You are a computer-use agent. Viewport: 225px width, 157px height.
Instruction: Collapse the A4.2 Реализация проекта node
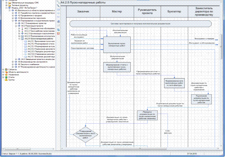click(15, 26)
